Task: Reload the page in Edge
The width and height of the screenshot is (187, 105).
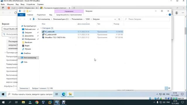Action: tap(15, 13)
